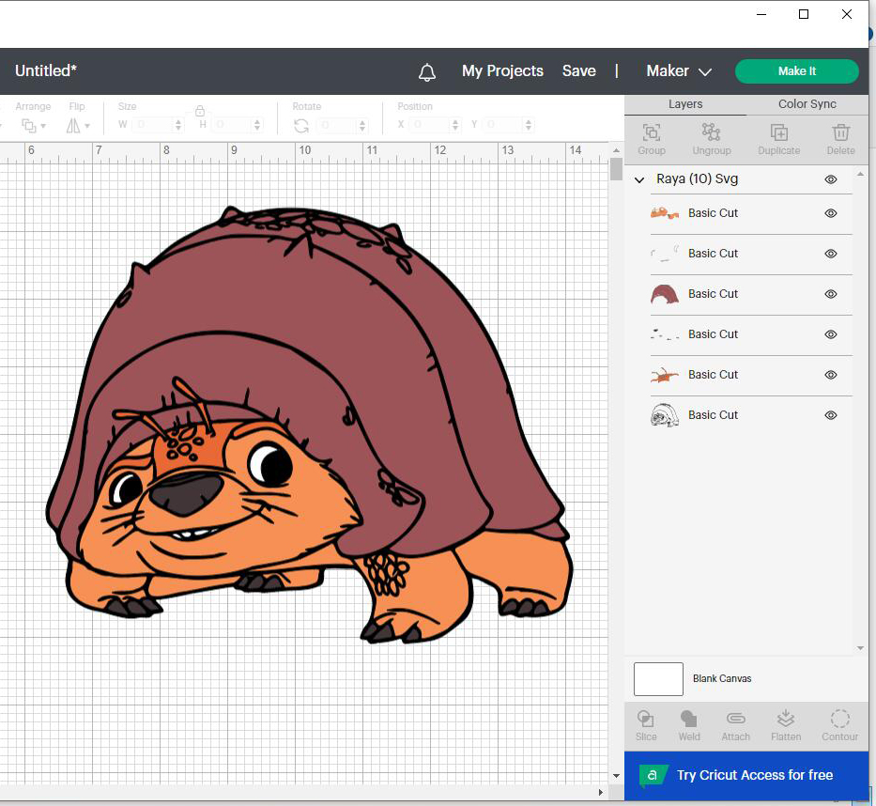876x806 pixels.
Task: Click the Blank Canvas color swatch
Action: click(658, 678)
